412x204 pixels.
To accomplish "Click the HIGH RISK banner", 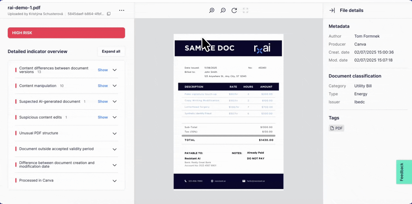I will click(66, 33).
